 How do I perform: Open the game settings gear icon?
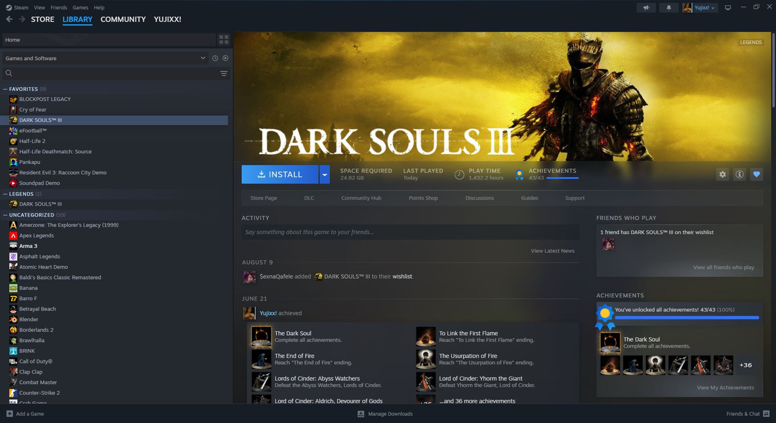click(723, 174)
